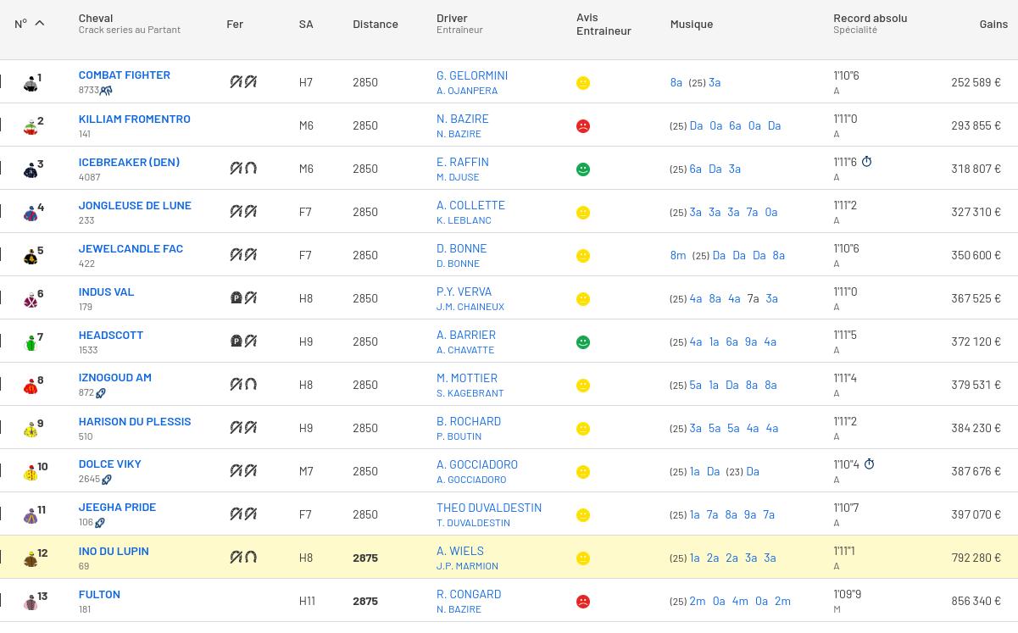Click Combat Fighter's jockey silks icon
Screen dimensions: 1018x633
[31, 83]
